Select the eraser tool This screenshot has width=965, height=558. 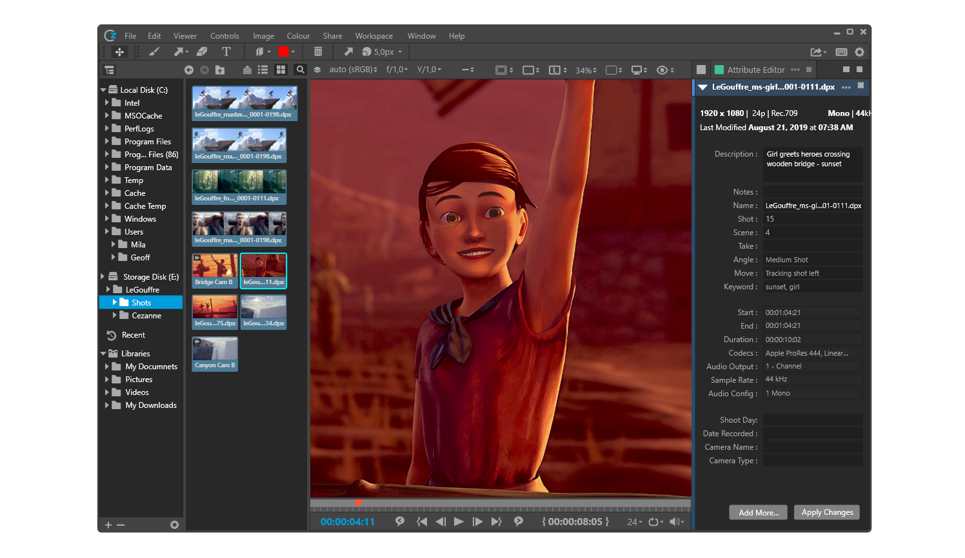(202, 52)
